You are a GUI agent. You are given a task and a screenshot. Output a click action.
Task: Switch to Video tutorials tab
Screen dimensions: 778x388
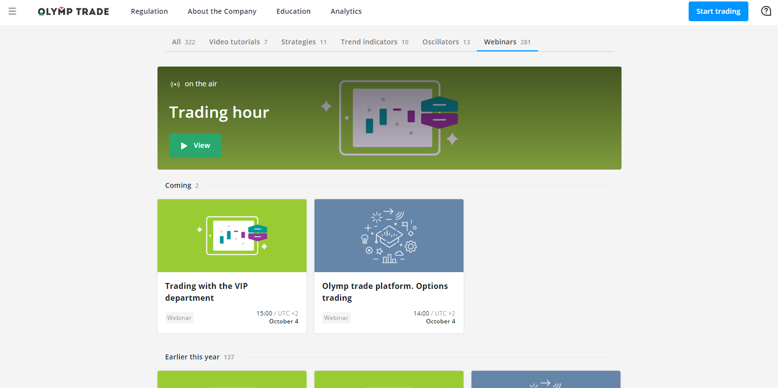coord(238,42)
